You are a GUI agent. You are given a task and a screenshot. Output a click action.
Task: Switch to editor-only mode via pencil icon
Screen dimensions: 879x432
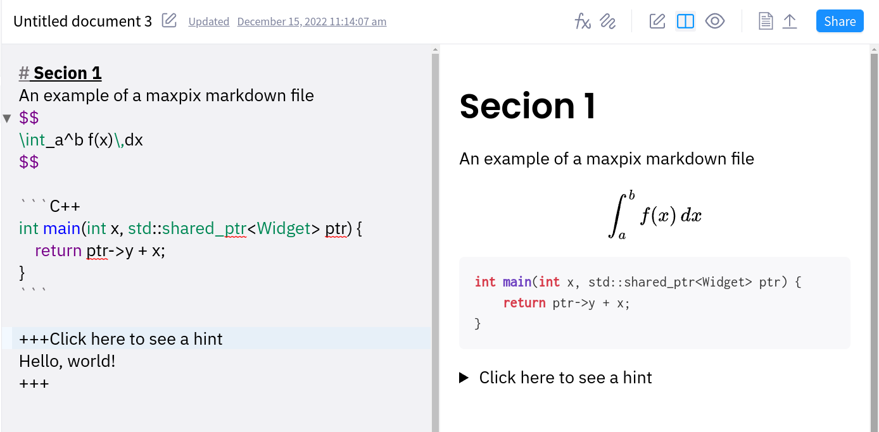(x=657, y=21)
